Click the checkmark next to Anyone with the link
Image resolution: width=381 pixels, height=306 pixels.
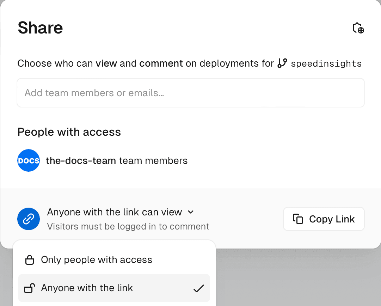click(x=199, y=288)
